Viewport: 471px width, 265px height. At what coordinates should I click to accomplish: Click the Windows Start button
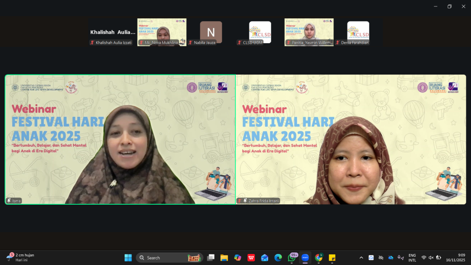click(128, 258)
